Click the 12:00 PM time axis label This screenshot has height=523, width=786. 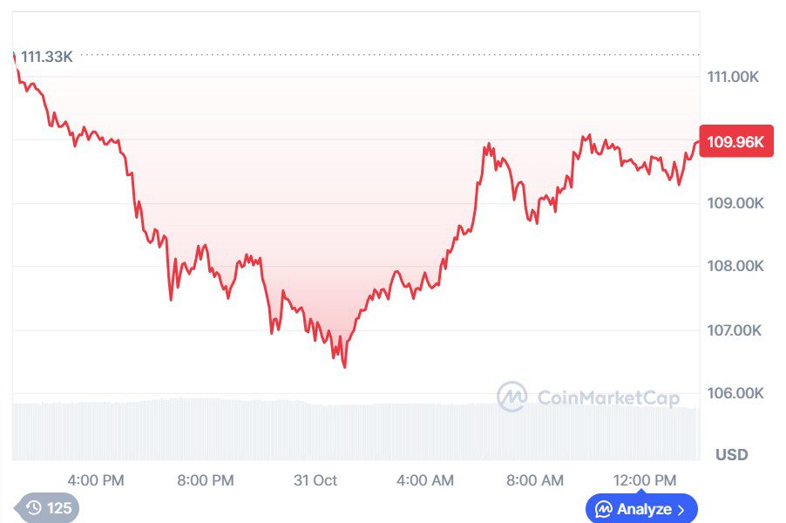pyautogui.click(x=644, y=480)
